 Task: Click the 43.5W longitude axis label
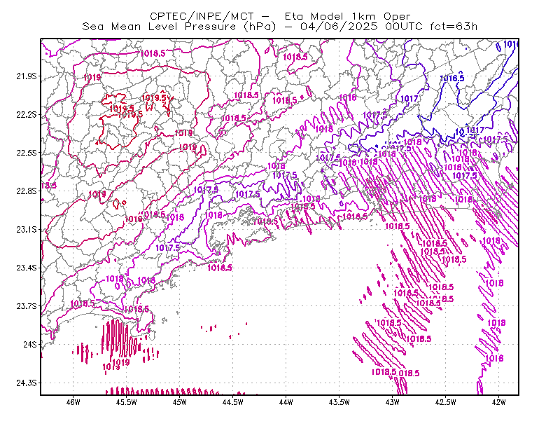tap(339, 402)
